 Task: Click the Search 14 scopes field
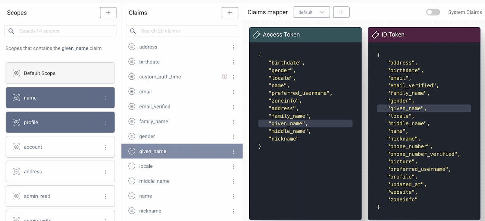click(63, 31)
